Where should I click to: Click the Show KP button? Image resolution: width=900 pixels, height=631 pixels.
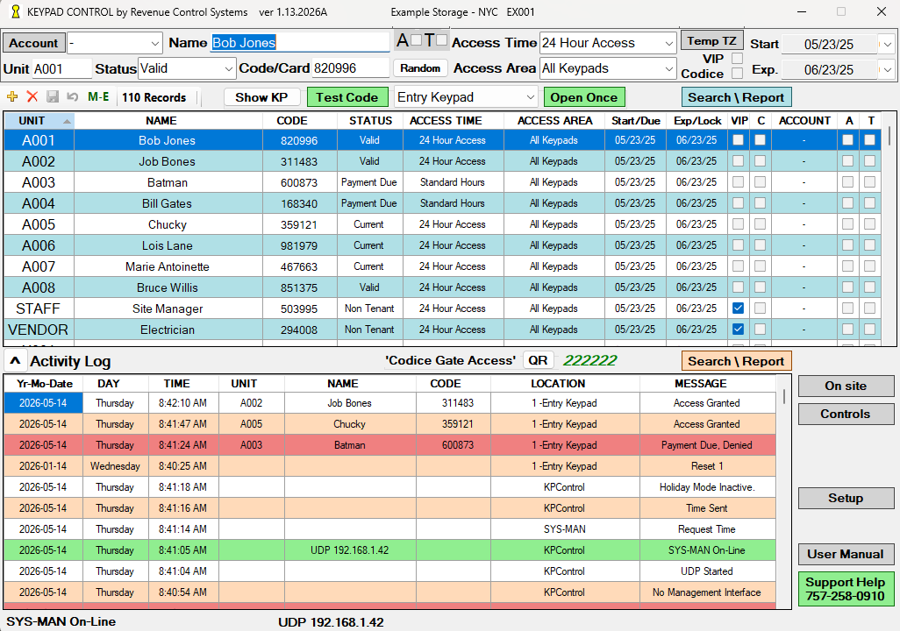[x=261, y=97]
